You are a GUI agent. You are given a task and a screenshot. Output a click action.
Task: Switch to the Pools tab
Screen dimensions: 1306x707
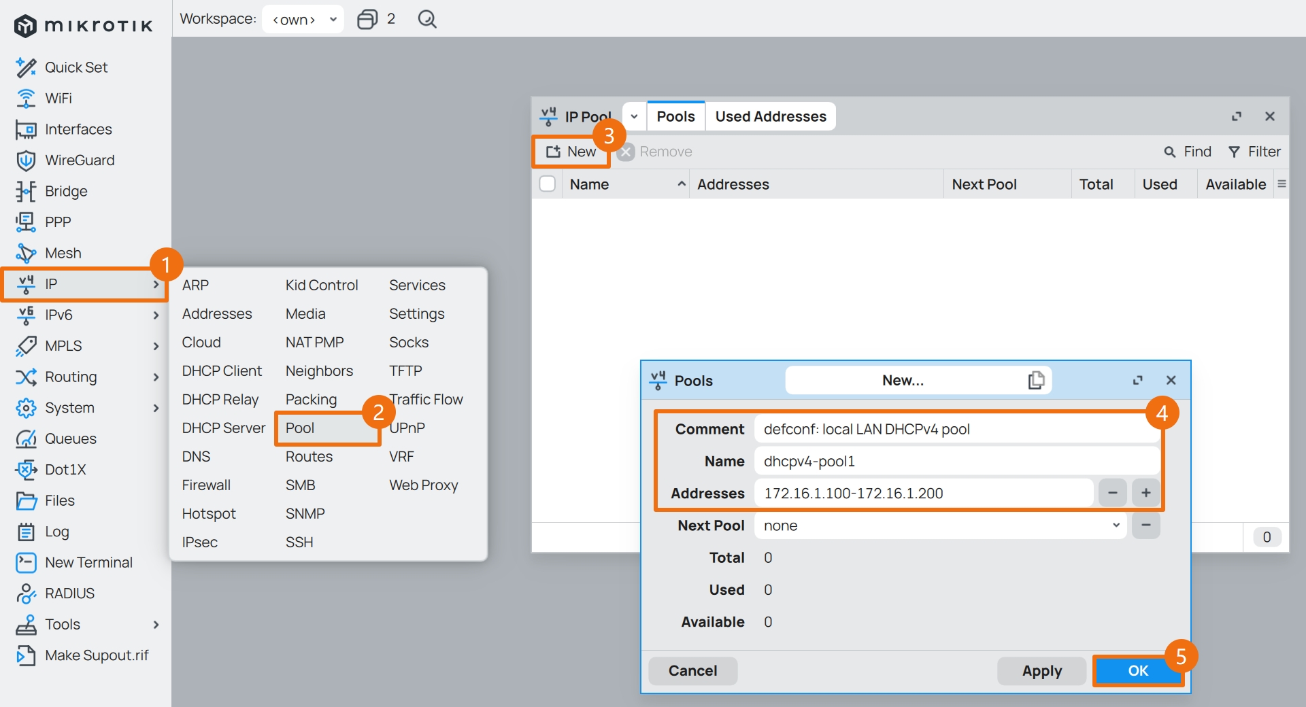675,116
